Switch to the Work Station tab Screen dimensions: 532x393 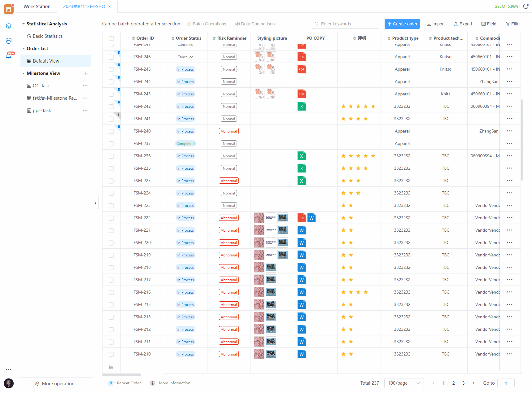pos(37,7)
